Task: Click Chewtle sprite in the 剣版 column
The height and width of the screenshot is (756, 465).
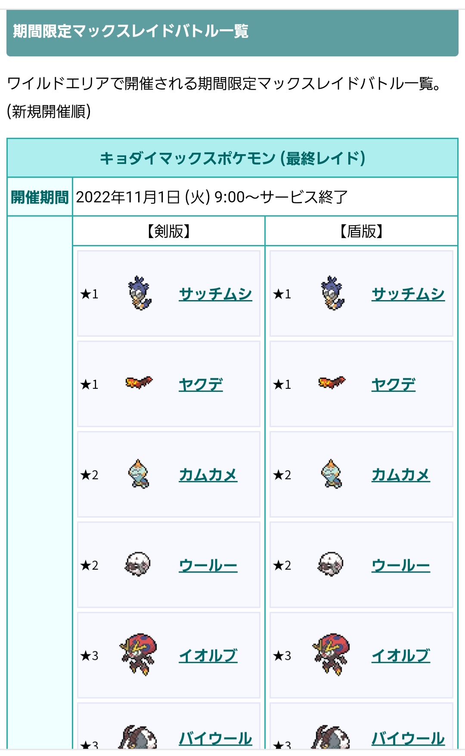Action: pos(139,474)
